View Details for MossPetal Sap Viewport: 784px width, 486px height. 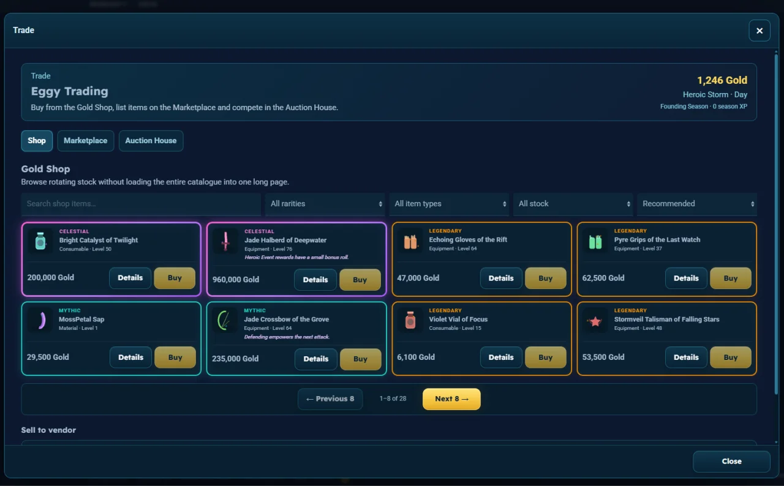[130, 357]
